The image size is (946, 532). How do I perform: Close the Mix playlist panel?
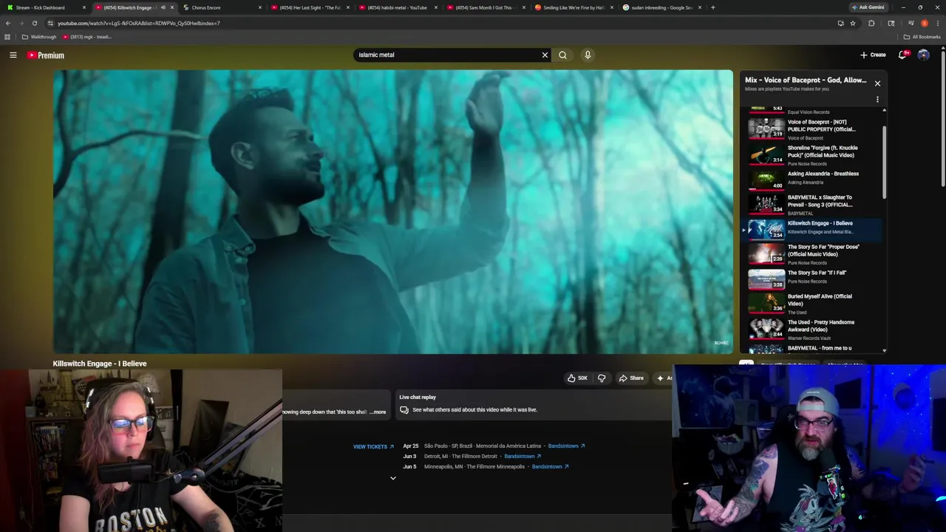[x=877, y=83]
